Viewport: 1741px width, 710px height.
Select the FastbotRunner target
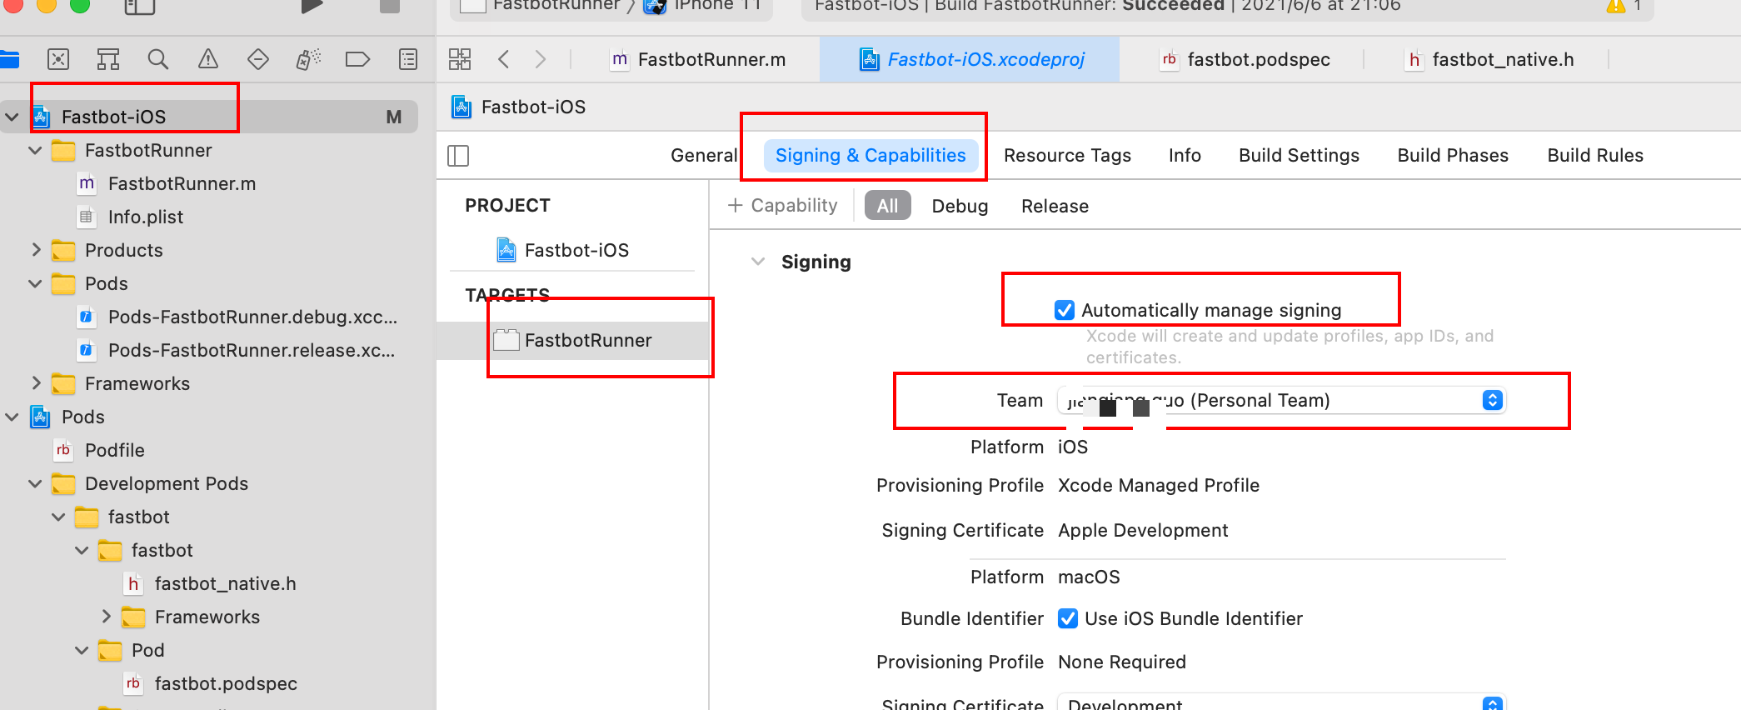(x=573, y=340)
